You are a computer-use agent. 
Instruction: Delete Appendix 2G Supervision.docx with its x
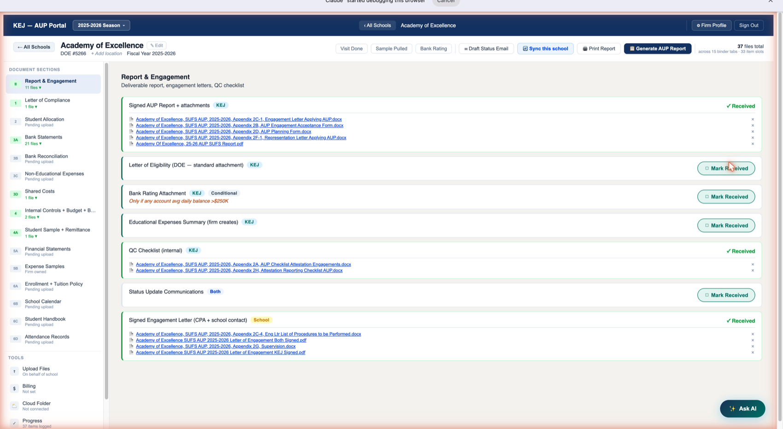tap(753, 347)
